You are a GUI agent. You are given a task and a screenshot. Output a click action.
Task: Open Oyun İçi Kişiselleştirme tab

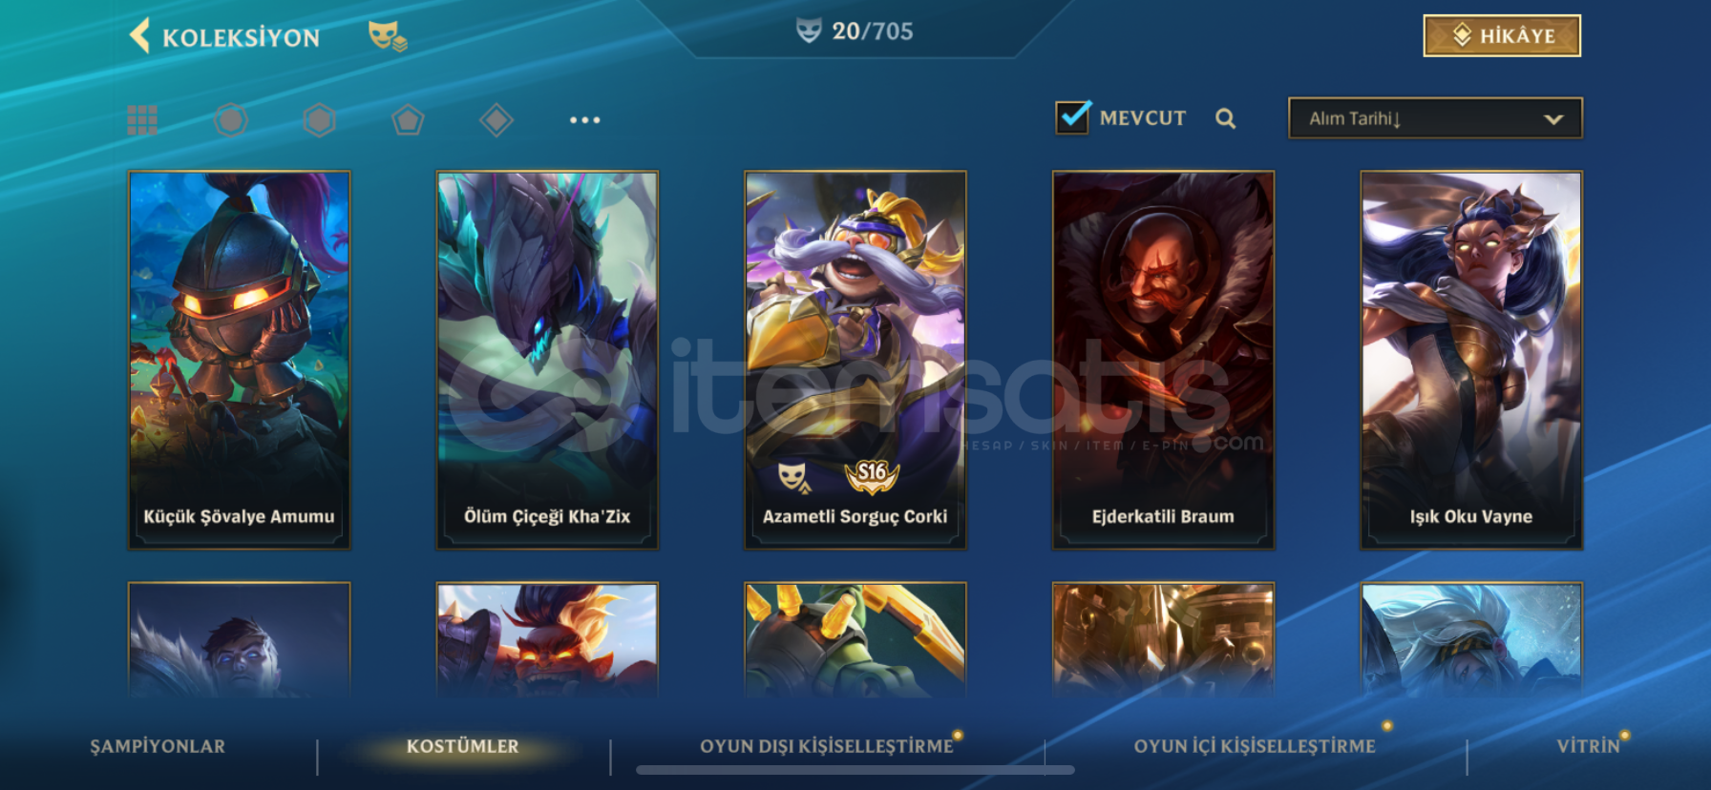(1255, 746)
